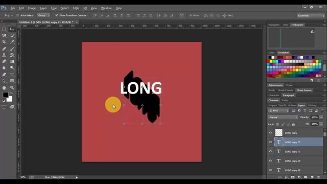Image resolution: width=327 pixels, height=184 pixels.
Task: Change screen mode icon
Action: tap(12, 107)
